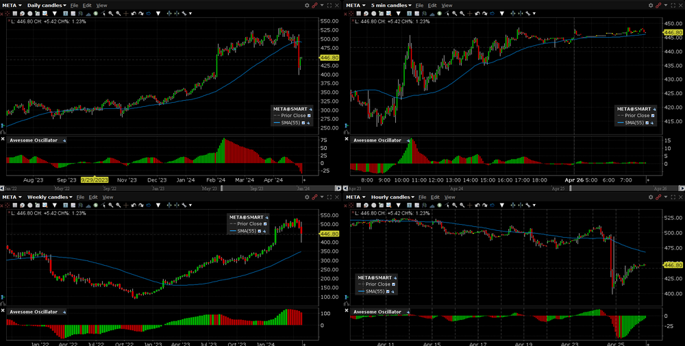
Task: Close Awesome Oscillator panel in Daily chart
Action: coord(3,139)
